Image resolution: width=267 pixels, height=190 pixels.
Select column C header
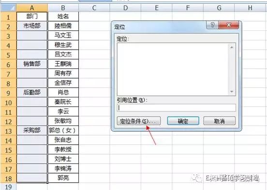[x=94, y=8]
